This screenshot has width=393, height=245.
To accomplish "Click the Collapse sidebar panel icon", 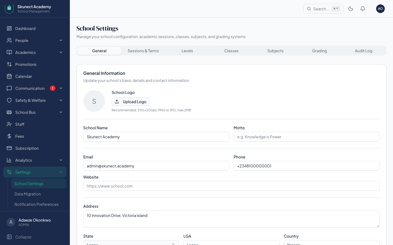I will tap(9, 237).
